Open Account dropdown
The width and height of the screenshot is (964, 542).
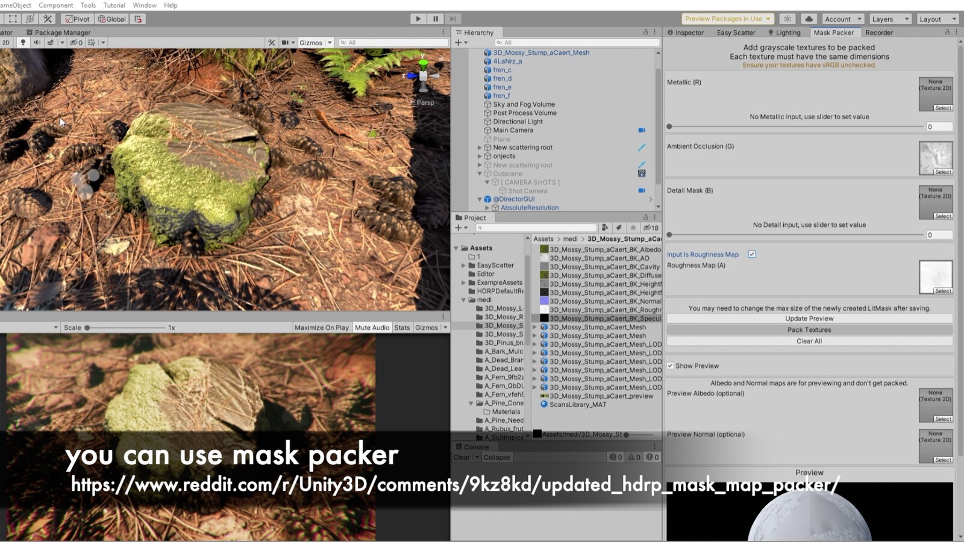(843, 19)
